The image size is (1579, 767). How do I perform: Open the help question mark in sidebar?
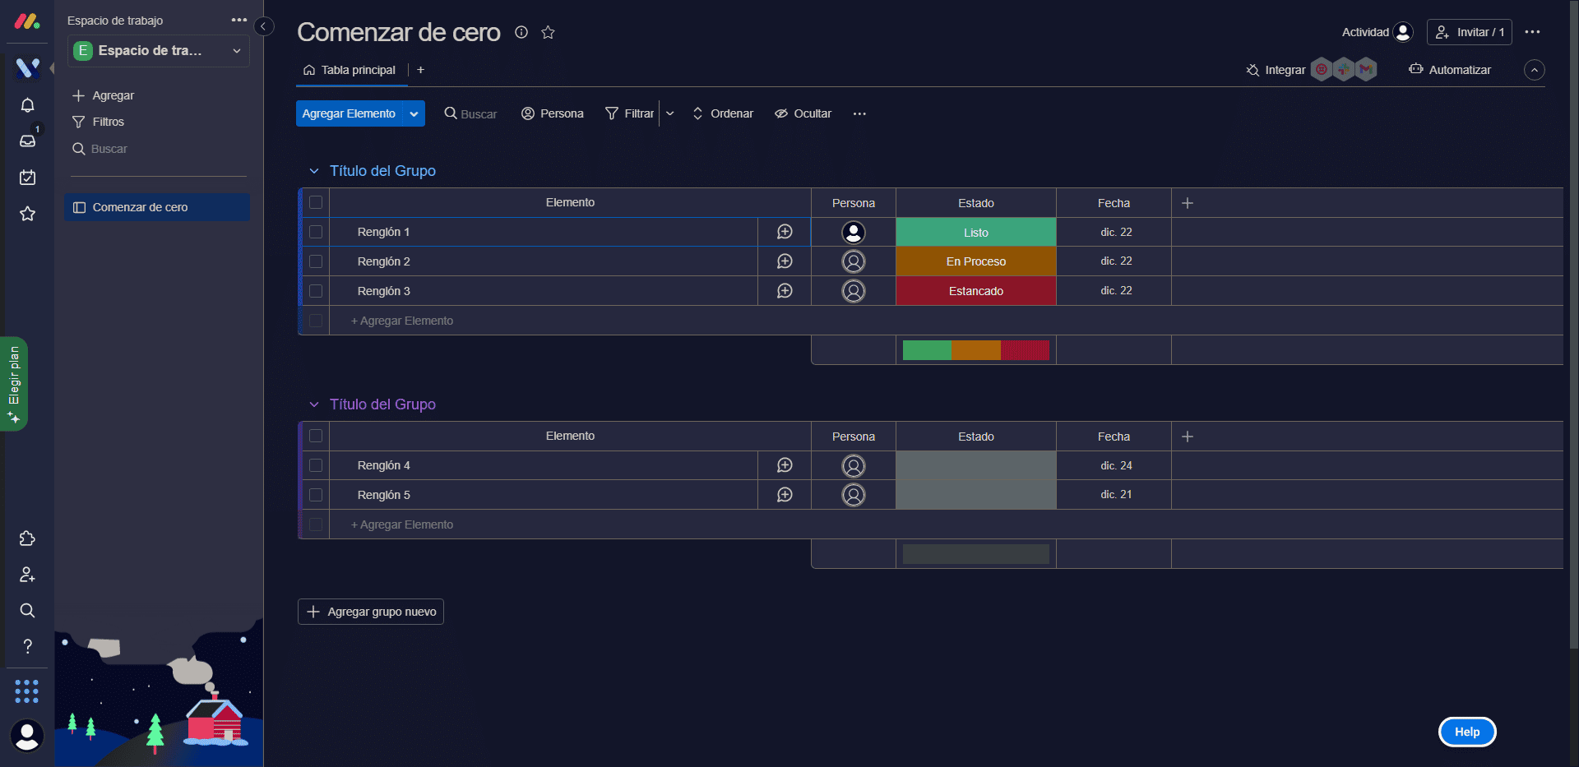[x=27, y=646]
